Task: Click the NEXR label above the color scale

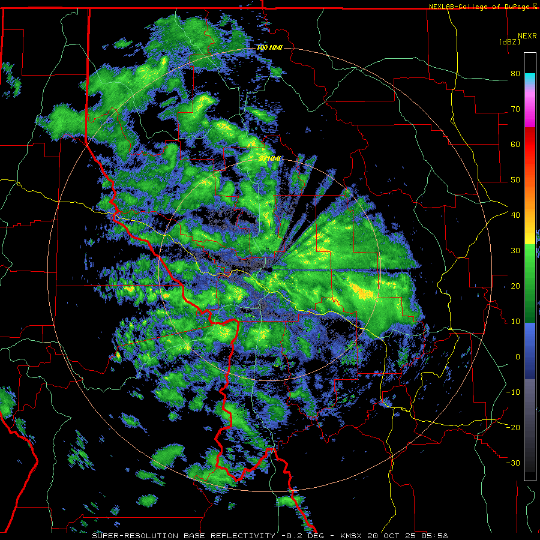Action: pos(527,35)
